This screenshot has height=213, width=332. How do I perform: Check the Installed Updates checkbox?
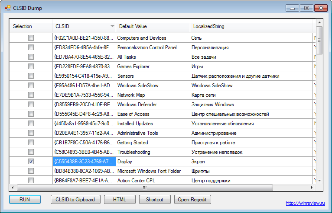click(31, 123)
